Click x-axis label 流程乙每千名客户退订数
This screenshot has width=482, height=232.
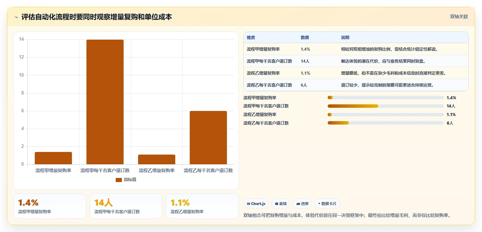(208, 170)
